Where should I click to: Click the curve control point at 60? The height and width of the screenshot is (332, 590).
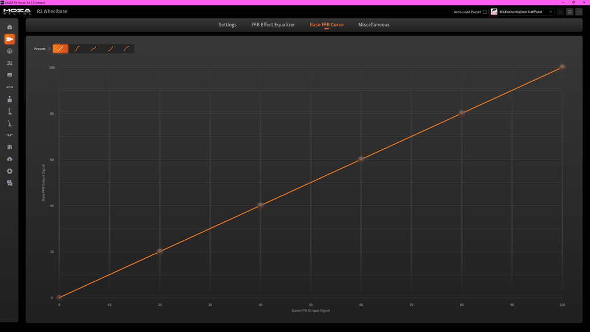(x=361, y=159)
